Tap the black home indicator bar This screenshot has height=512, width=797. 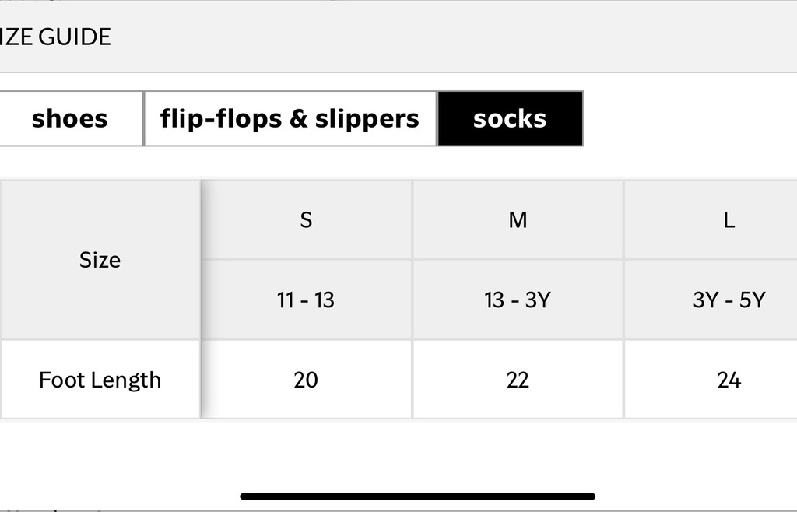[418, 496]
